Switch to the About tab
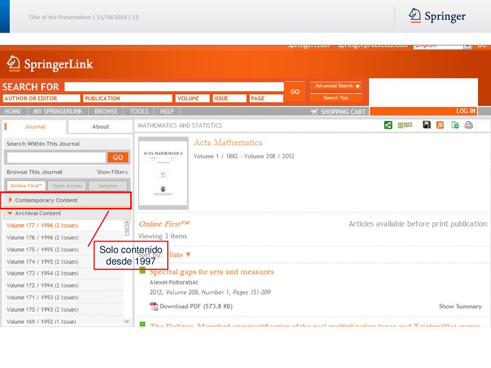The height and width of the screenshot is (368, 491). point(101,126)
